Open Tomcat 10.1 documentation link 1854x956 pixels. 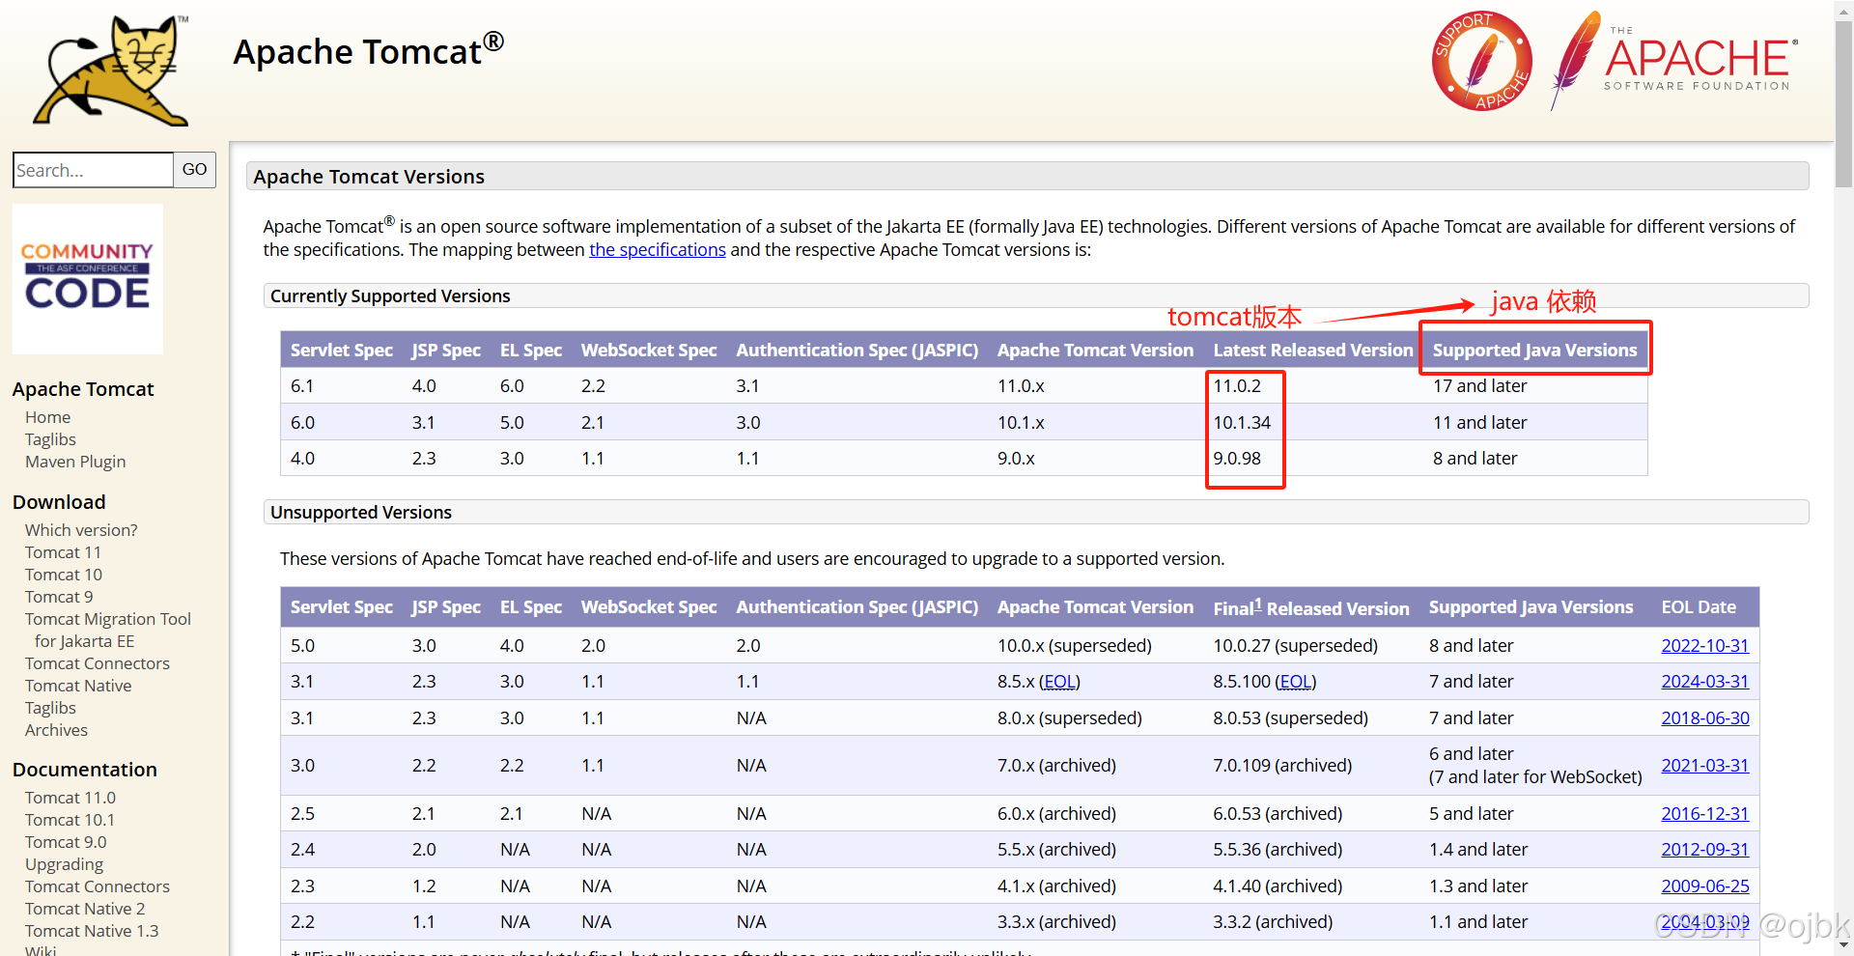[70, 820]
